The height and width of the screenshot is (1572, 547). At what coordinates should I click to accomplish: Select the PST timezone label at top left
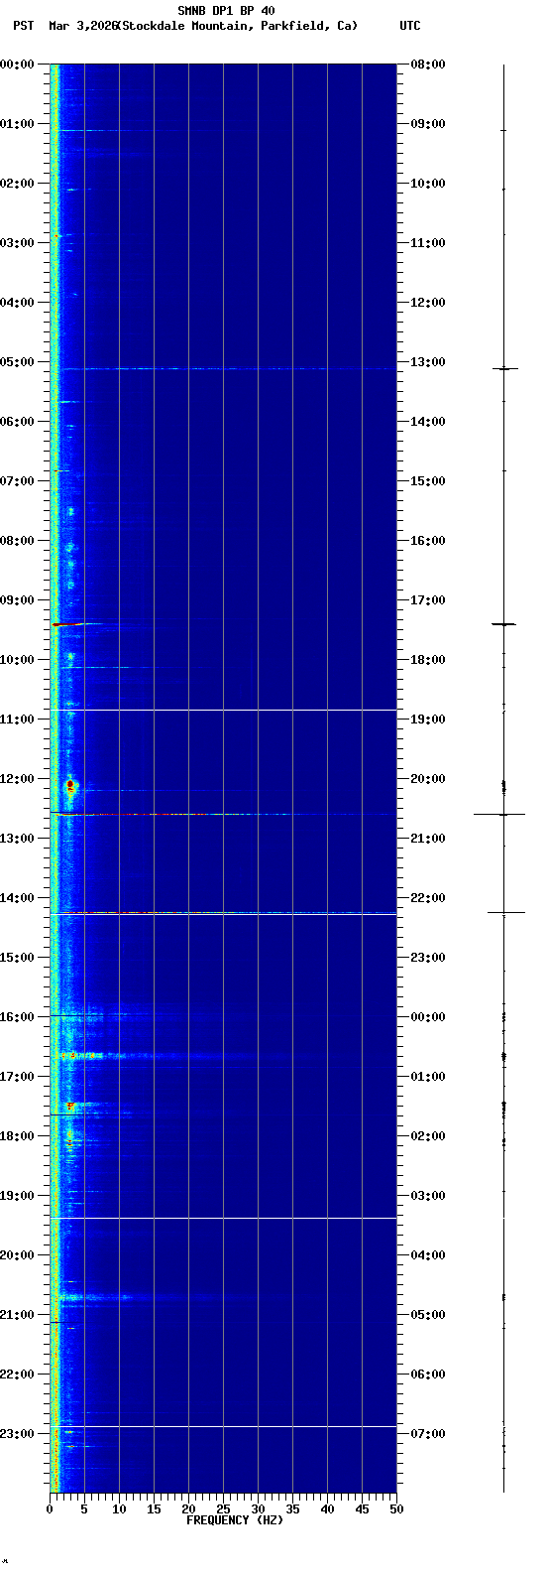(23, 26)
